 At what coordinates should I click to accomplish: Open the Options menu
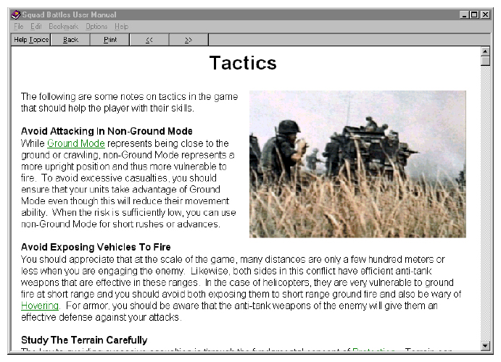(96, 27)
